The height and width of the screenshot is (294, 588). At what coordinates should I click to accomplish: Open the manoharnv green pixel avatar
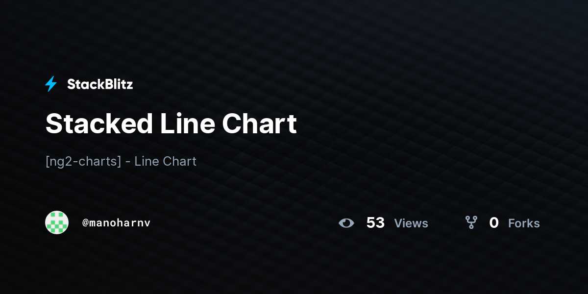click(x=57, y=222)
